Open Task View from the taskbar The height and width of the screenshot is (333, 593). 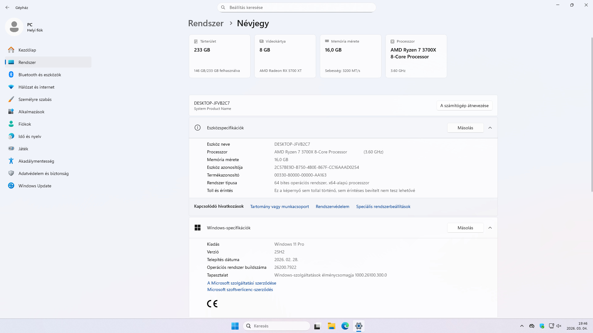tap(318, 326)
